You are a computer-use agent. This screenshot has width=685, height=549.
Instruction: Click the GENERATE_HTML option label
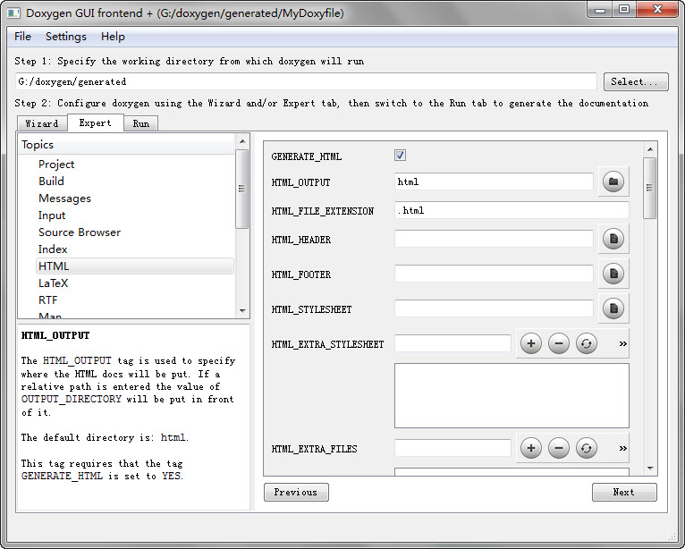click(306, 156)
